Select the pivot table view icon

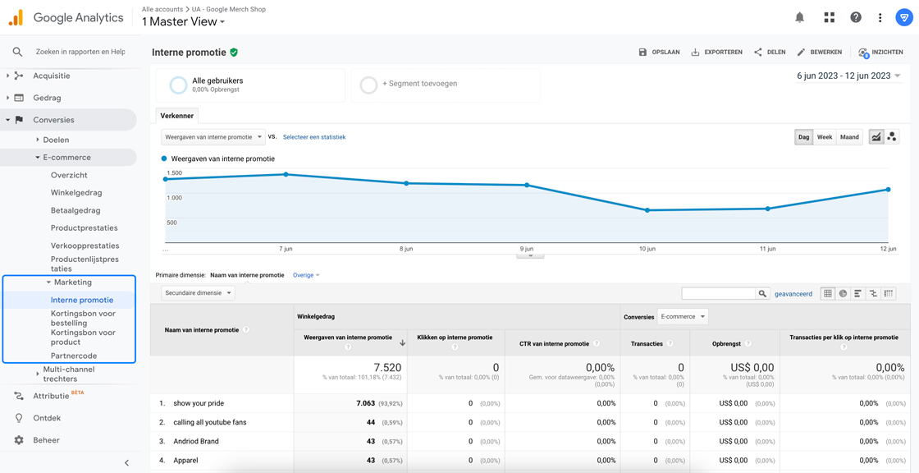pos(889,293)
